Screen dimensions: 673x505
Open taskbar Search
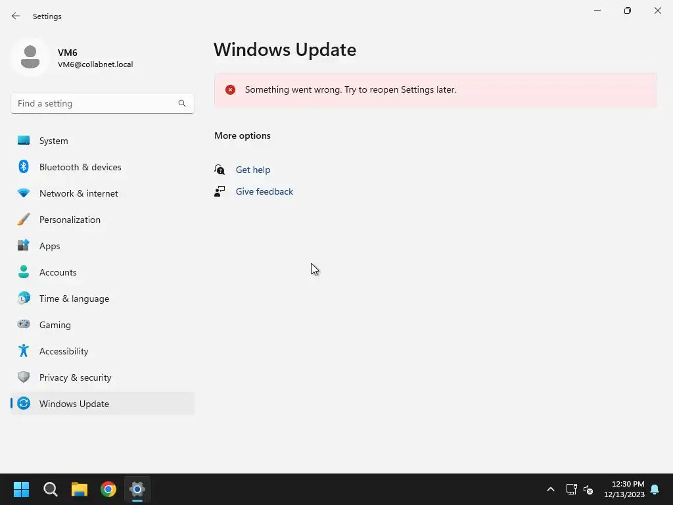click(50, 489)
